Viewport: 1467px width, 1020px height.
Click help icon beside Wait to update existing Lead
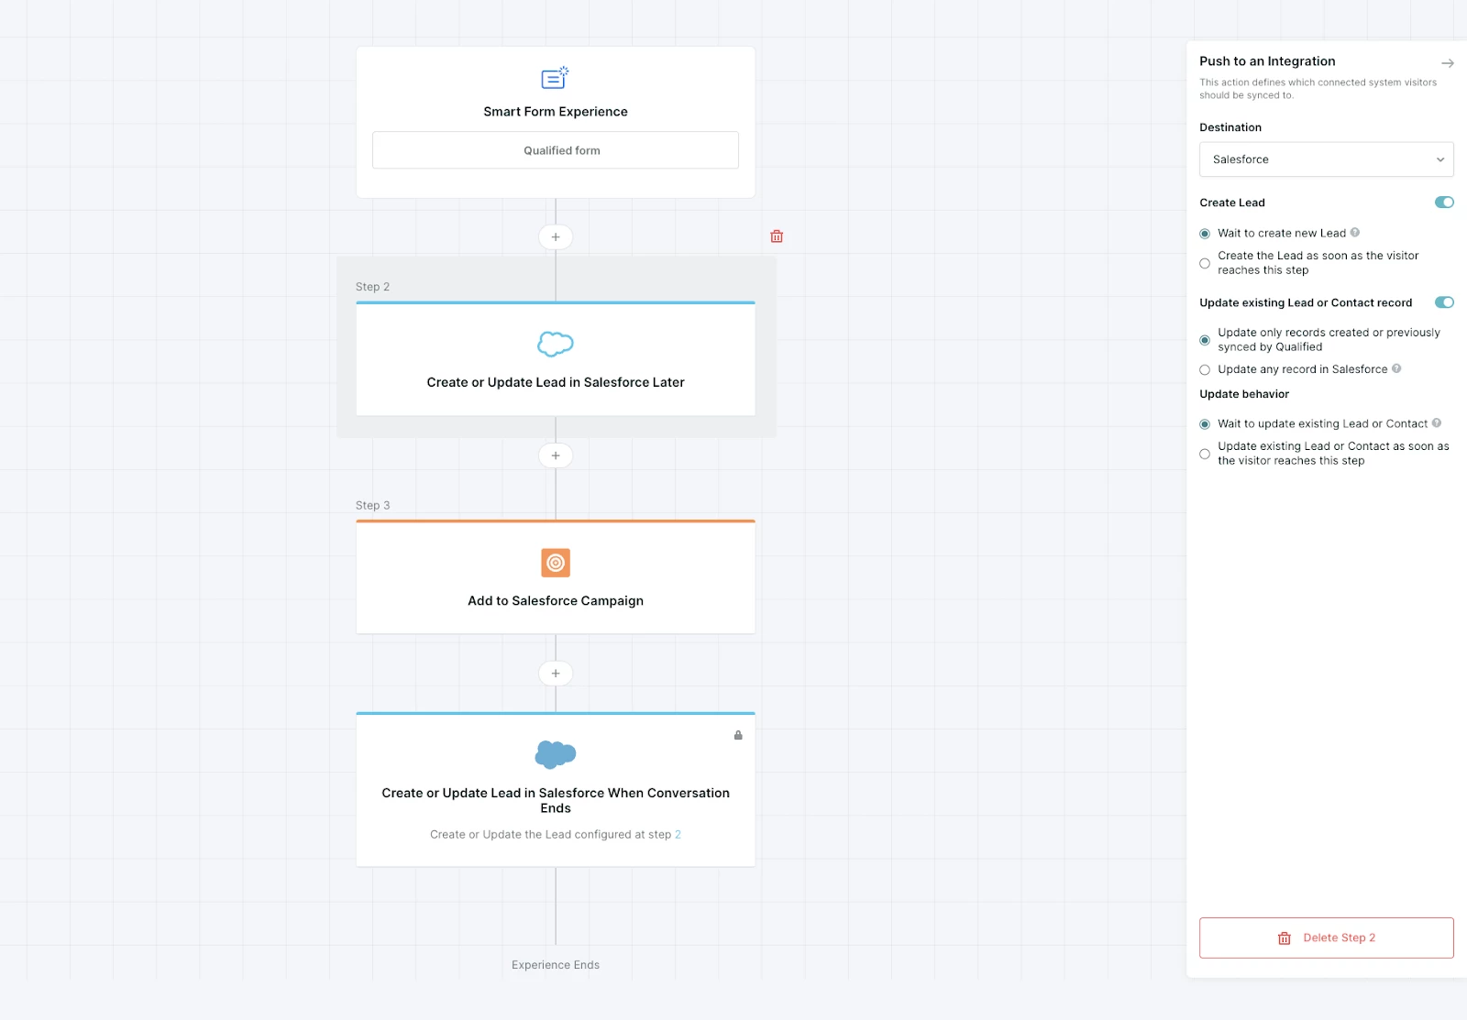click(x=1437, y=423)
